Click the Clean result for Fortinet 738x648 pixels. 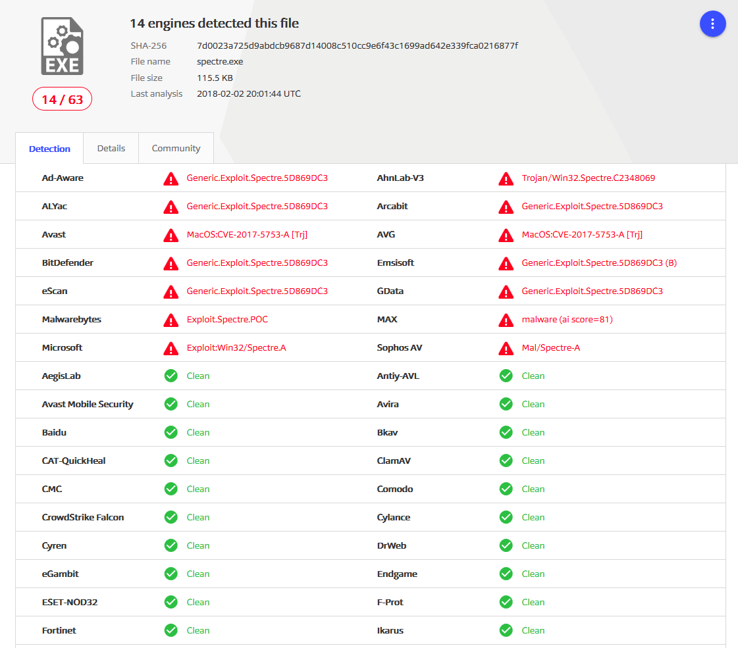click(x=198, y=630)
